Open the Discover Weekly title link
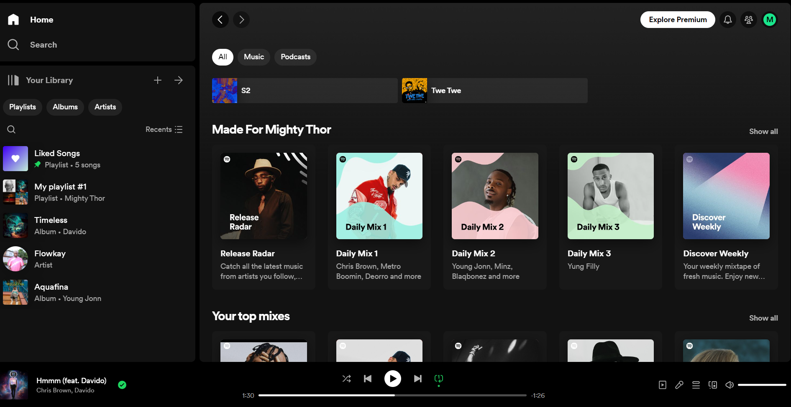 click(716, 253)
